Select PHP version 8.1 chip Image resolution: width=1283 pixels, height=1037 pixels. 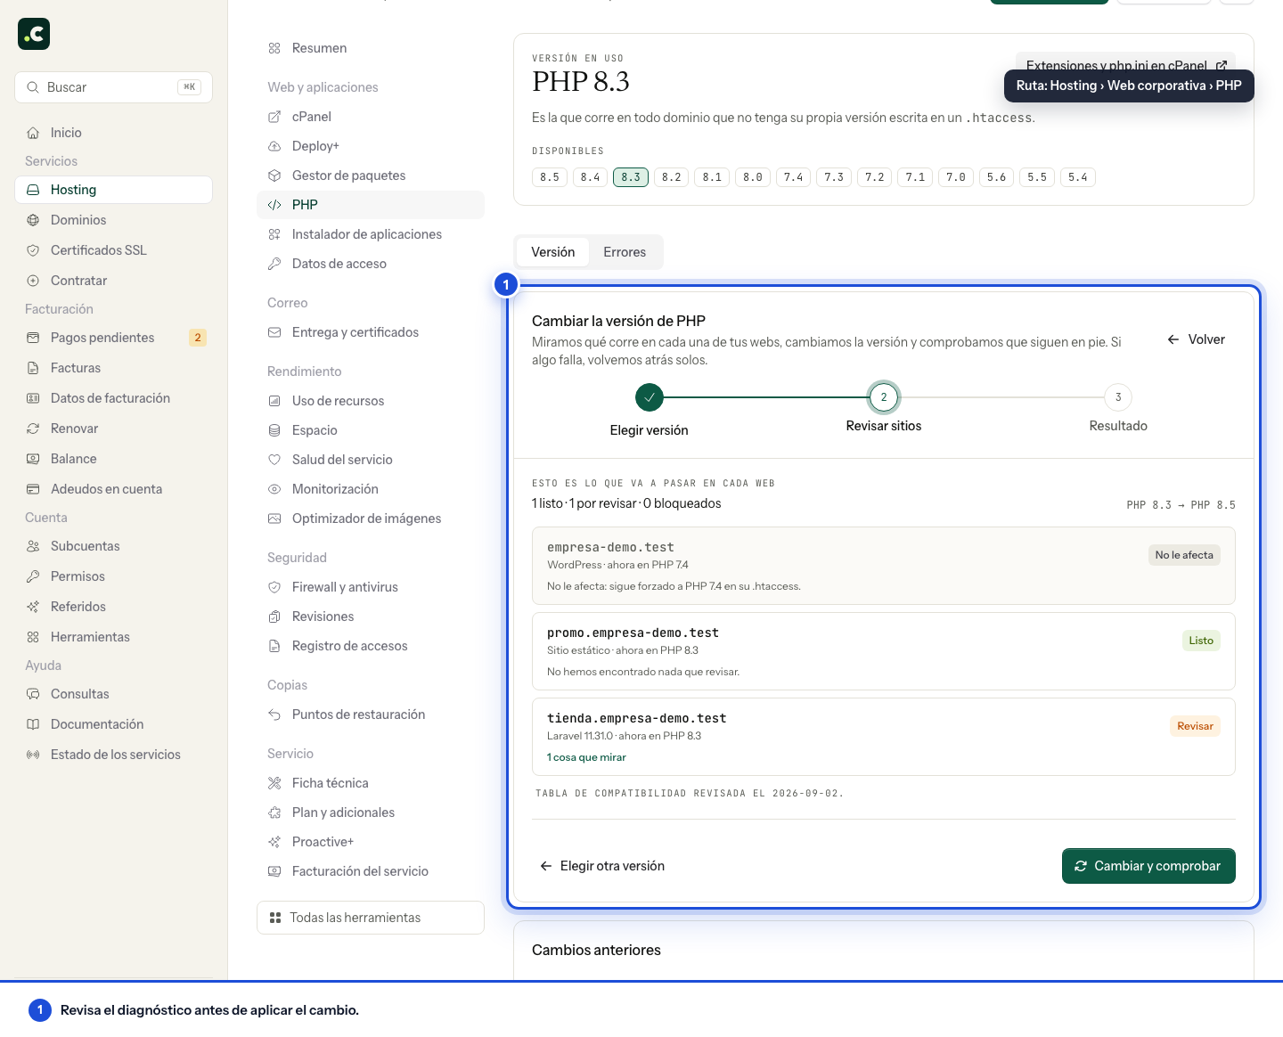coord(712,177)
